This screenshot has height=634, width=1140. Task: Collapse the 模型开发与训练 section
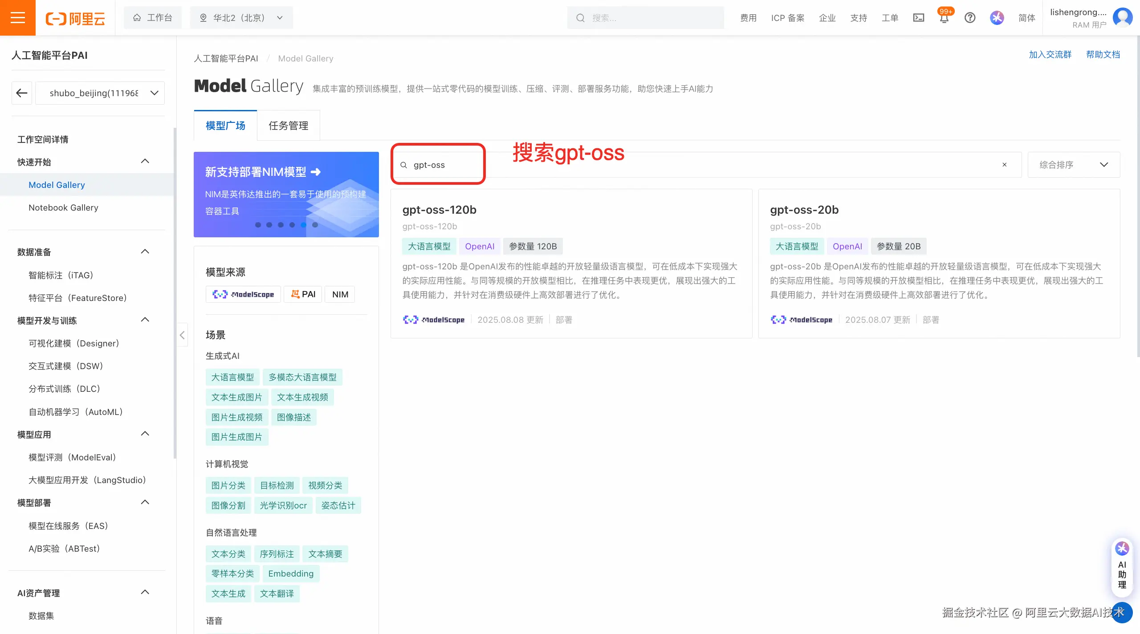(x=145, y=320)
